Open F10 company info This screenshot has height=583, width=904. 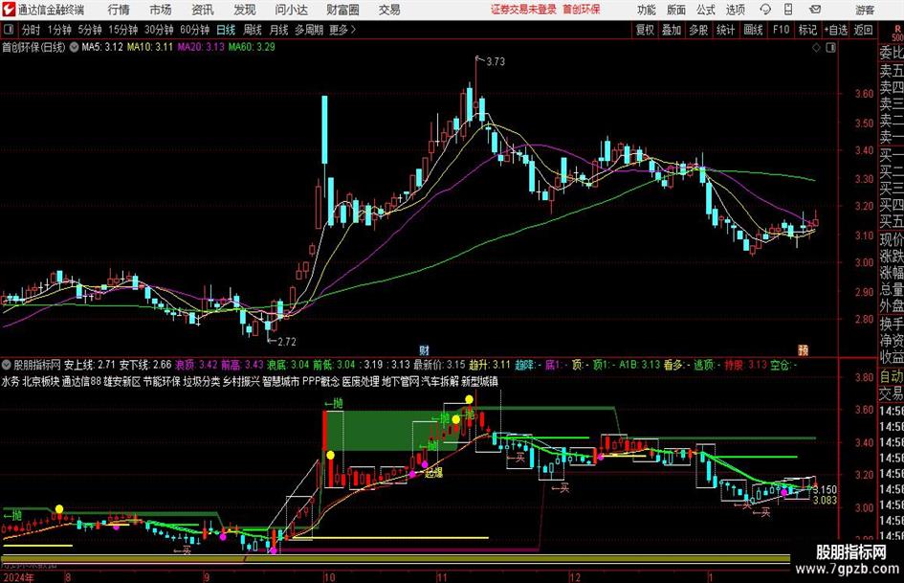tap(782, 30)
